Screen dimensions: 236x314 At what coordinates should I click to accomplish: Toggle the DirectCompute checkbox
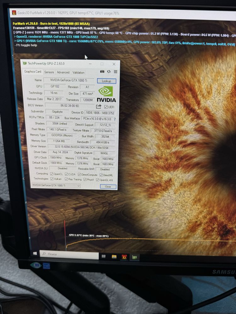(79, 175)
